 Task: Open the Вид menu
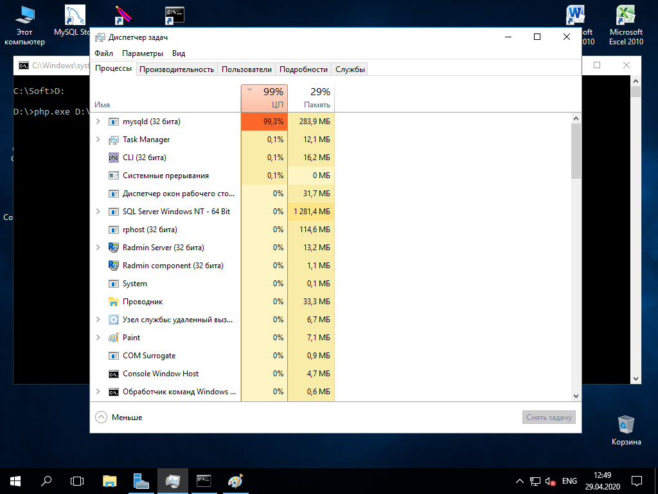click(179, 53)
